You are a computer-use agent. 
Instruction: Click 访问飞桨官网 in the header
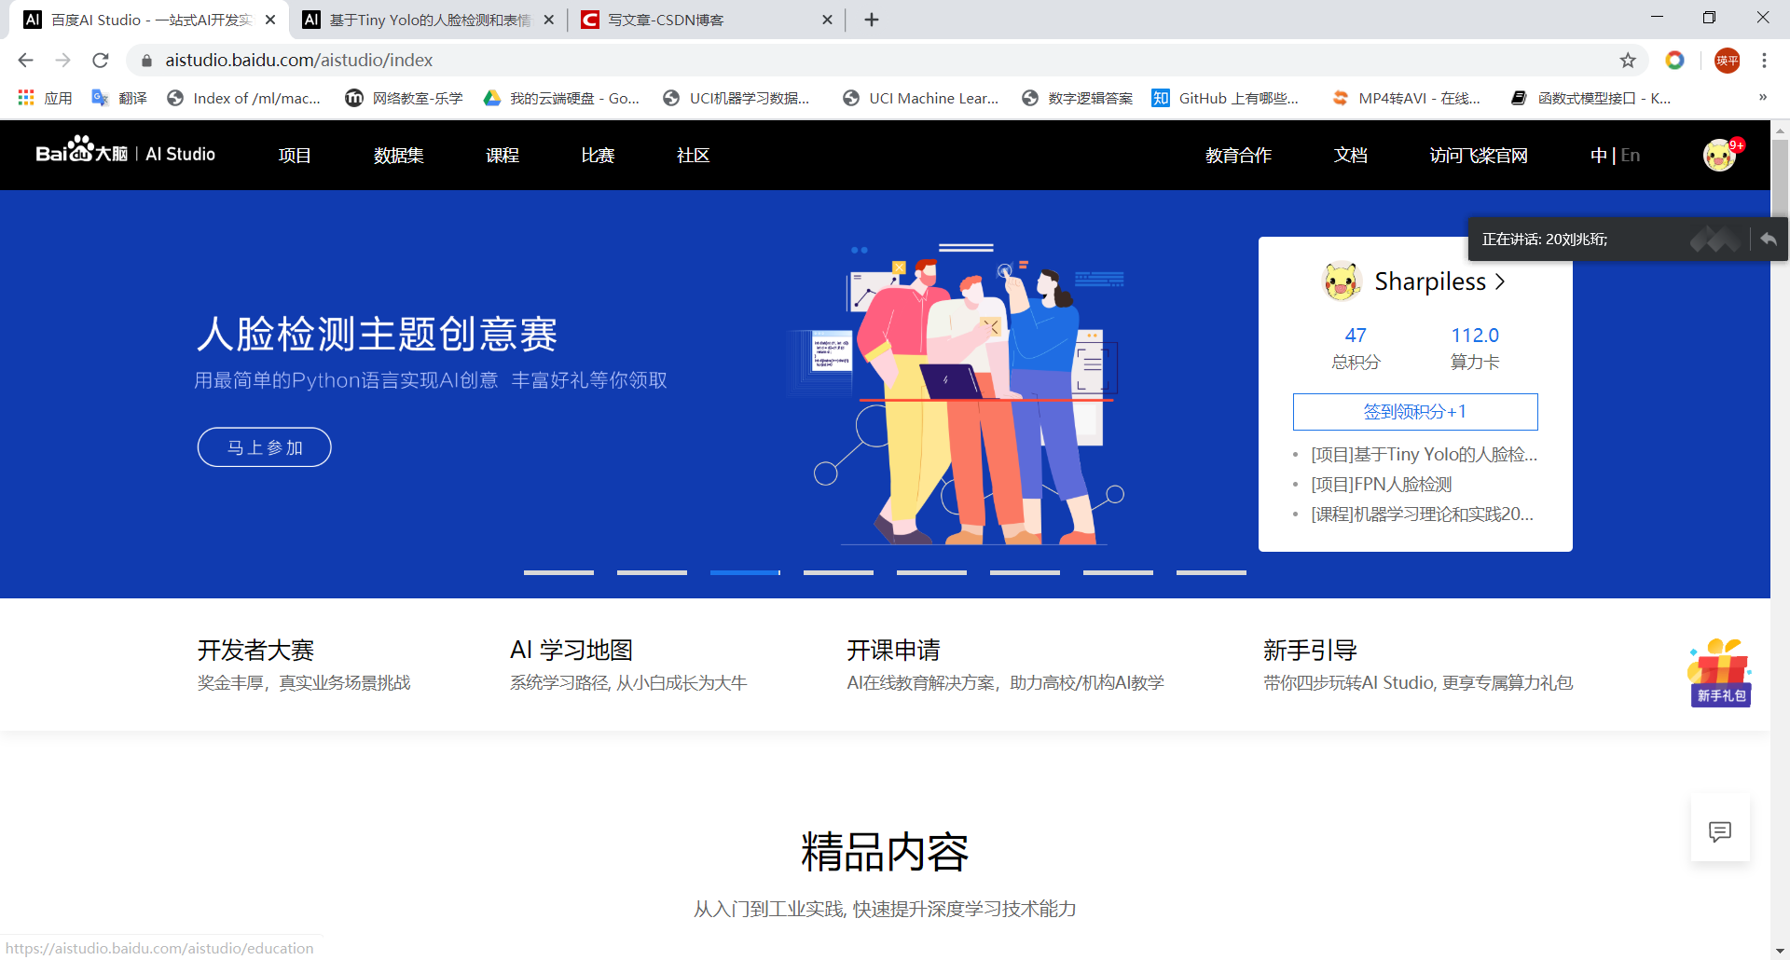click(x=1479, y=156)
